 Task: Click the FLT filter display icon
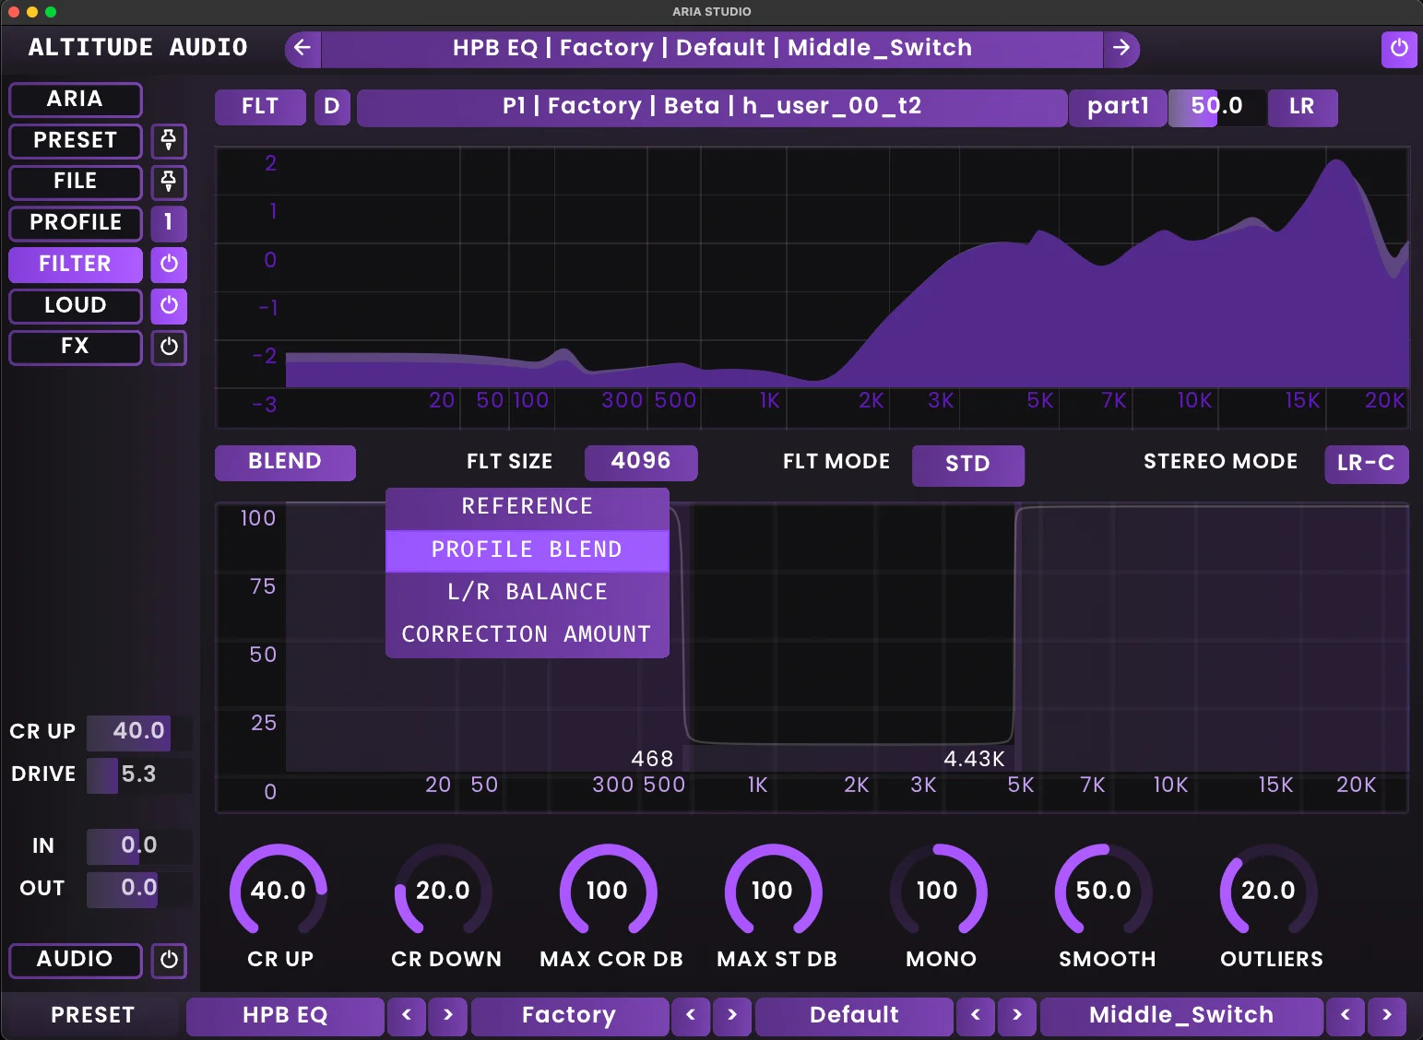pos(260,107)
